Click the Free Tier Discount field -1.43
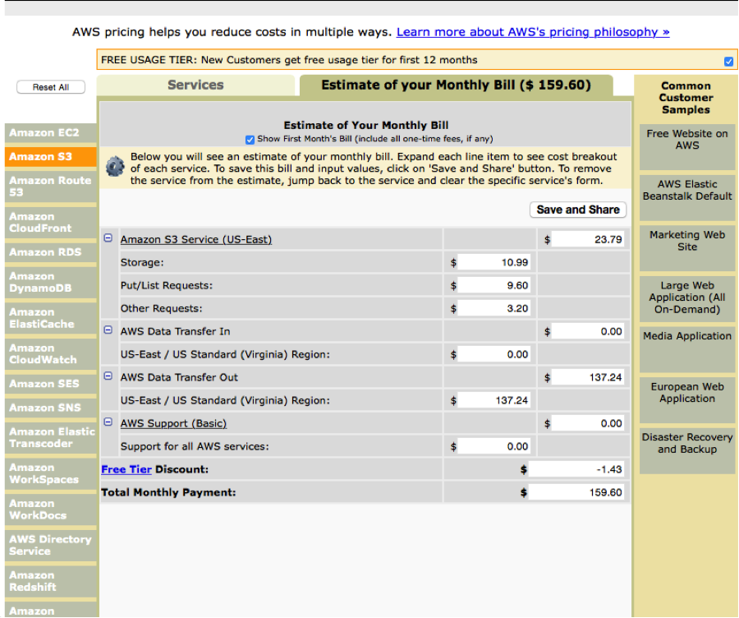Viewport: 739px width, 618px height. point(576,469)
